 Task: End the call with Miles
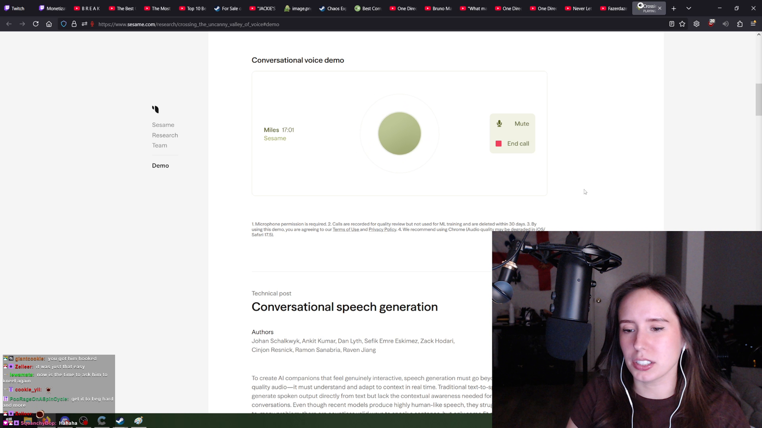coord(512,144)
